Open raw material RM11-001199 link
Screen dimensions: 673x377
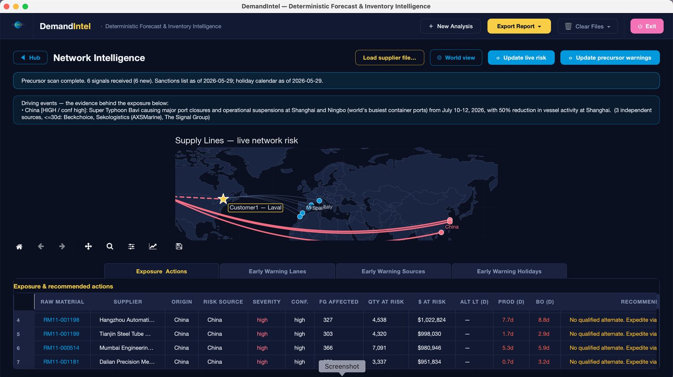click(61, 334)
